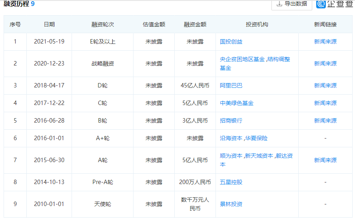Open the 华夏保险 investor link

click(256, 138)
